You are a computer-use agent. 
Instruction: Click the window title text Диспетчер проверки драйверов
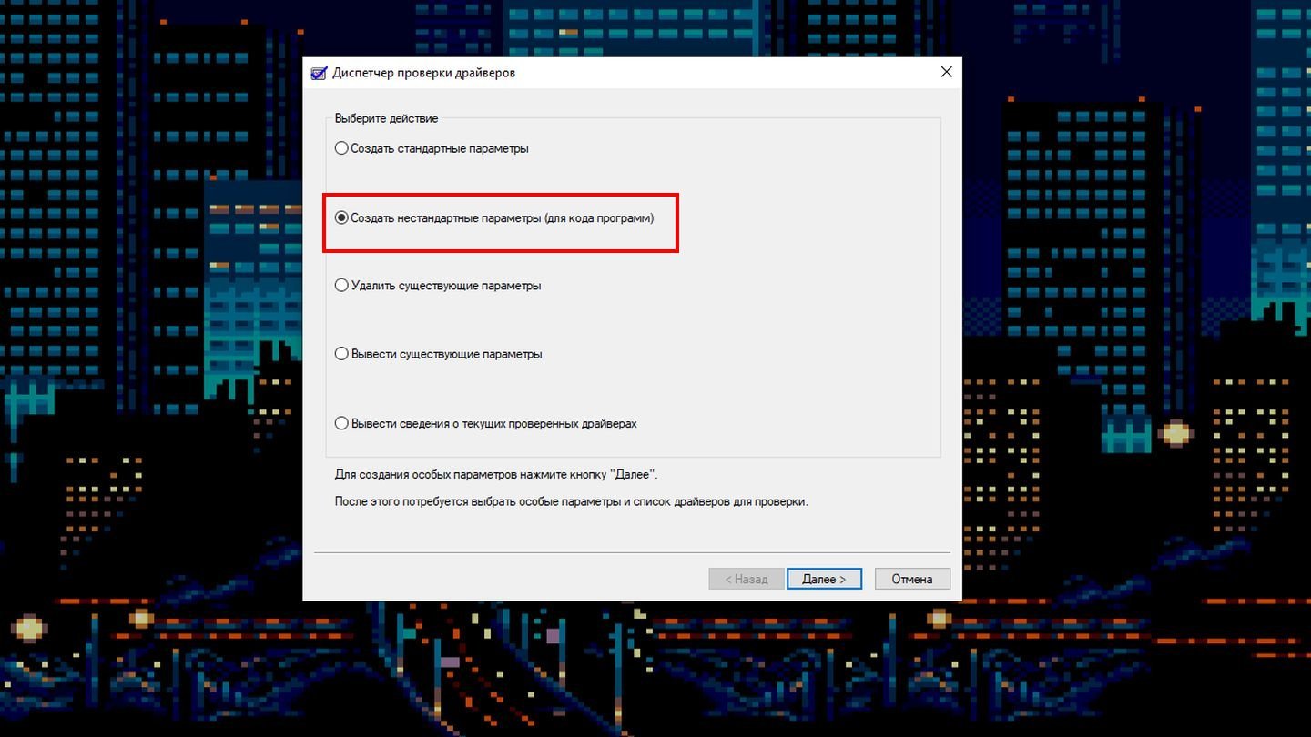(x=424, y=73)
